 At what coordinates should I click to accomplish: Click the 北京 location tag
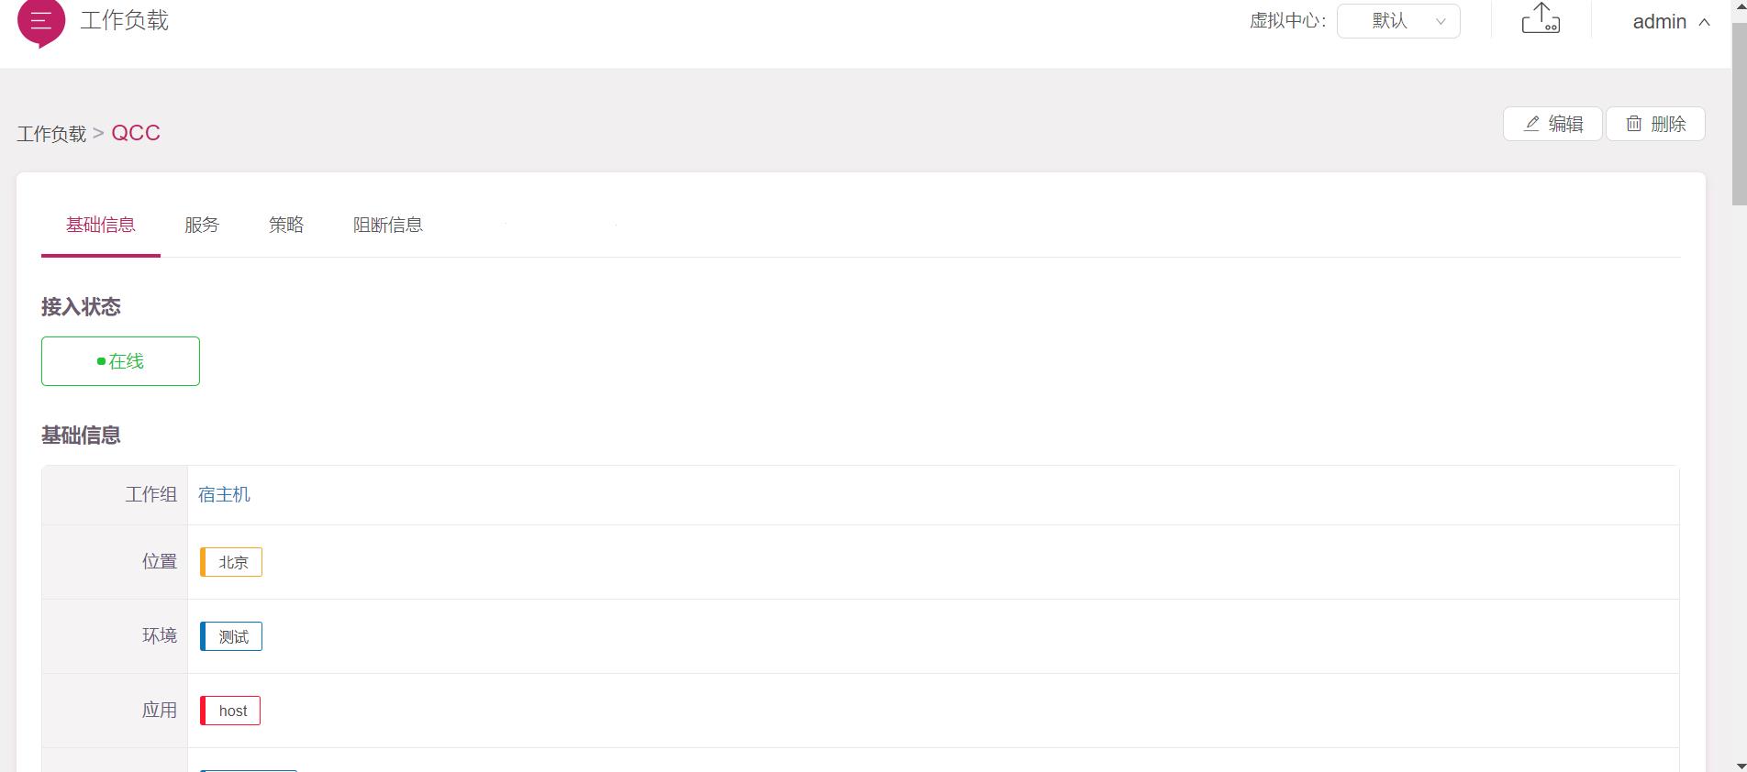232,562
